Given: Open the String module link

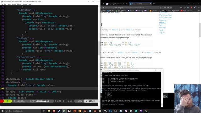Looking at the screenshot, I should tap(162, 28).
